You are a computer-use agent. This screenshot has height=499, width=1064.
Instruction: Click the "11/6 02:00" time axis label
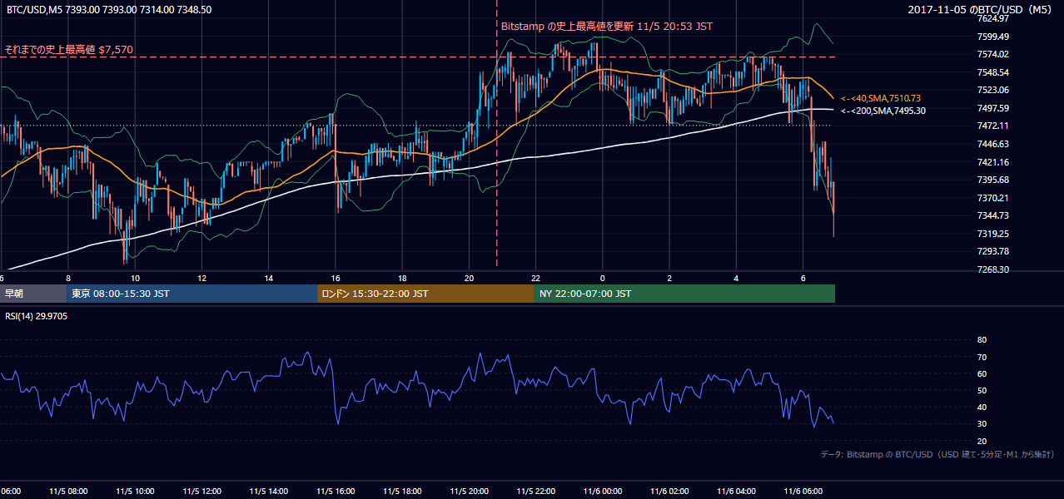pos(669,492)
